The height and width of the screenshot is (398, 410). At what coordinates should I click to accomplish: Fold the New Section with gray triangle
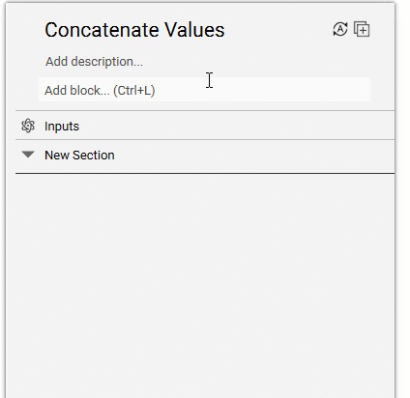click(x=28, y=155)
